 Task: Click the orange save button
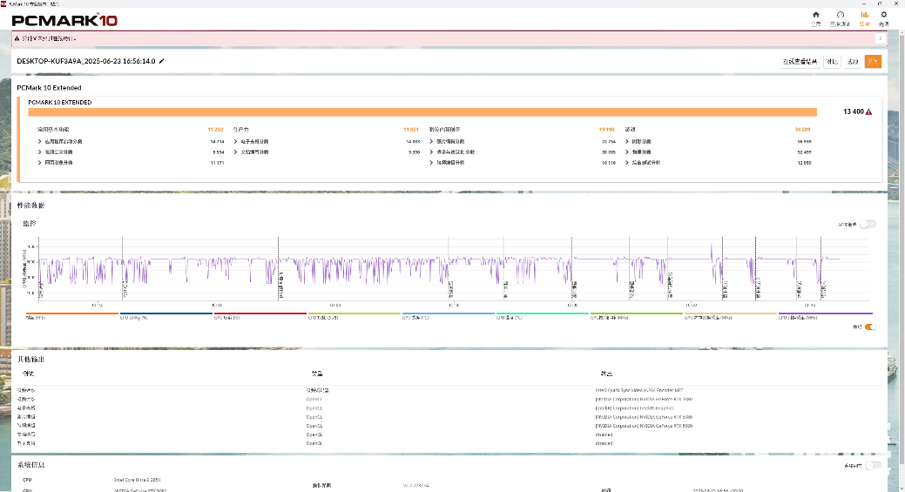click(873, 61)
